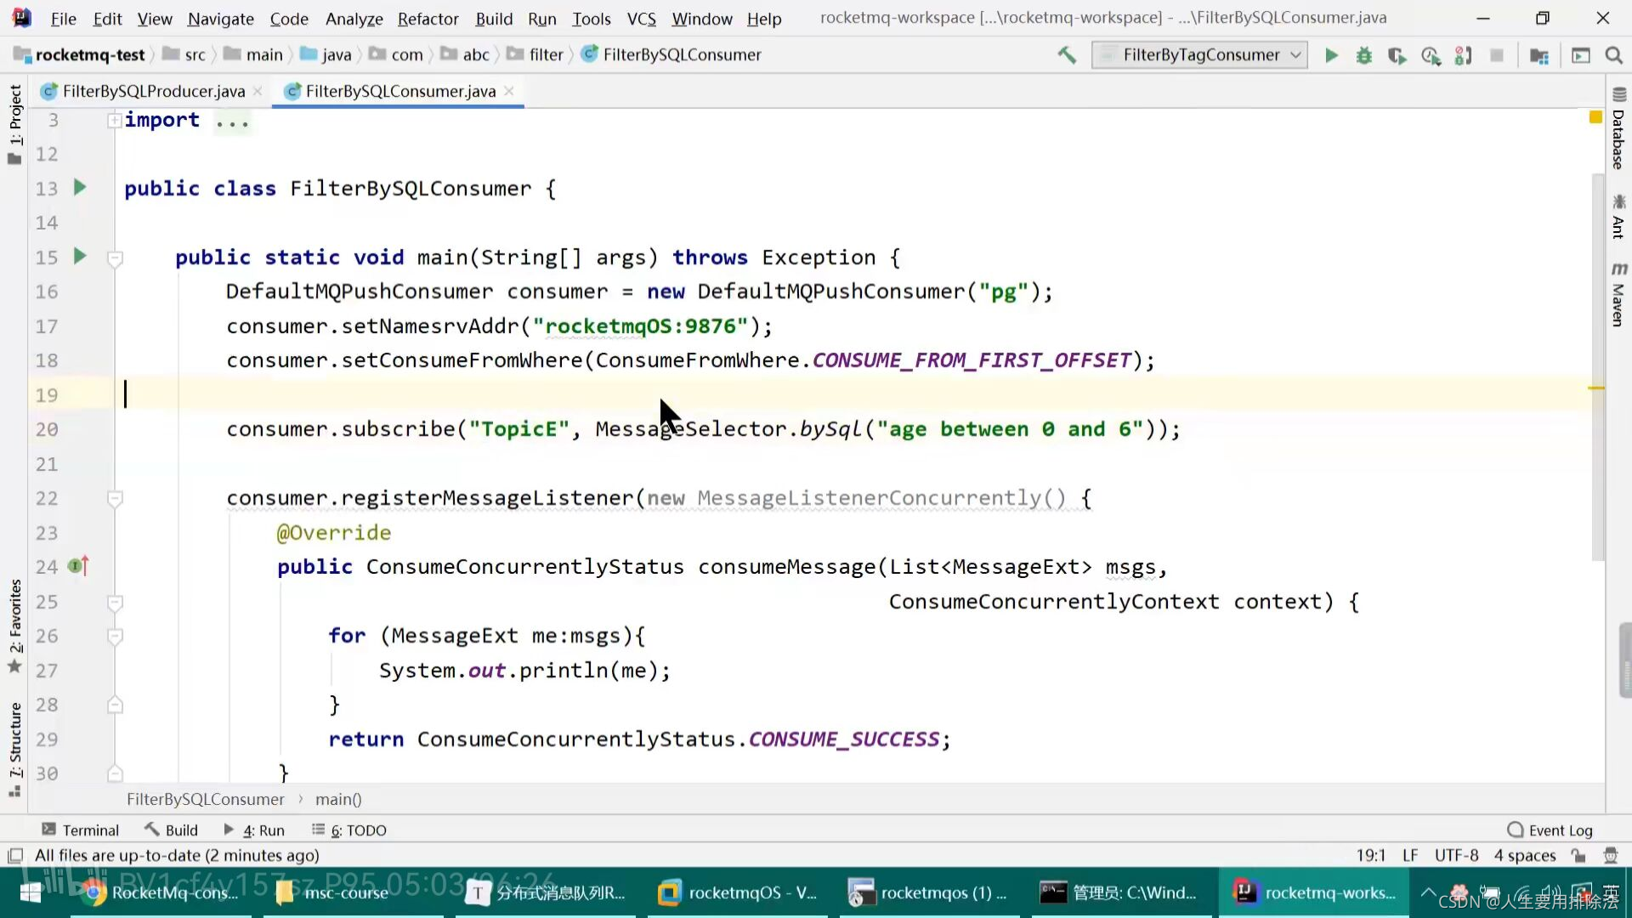Screen dimensions: 1632x918
Task: Click the UTF-8 encoding status widget
Action: (1456, 855)
